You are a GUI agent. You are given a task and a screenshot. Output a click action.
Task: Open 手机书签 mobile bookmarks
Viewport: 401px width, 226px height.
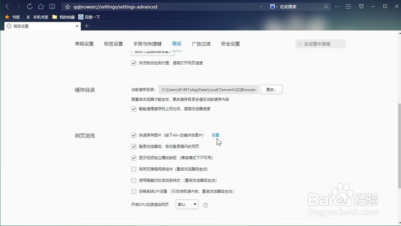point(37,17)
